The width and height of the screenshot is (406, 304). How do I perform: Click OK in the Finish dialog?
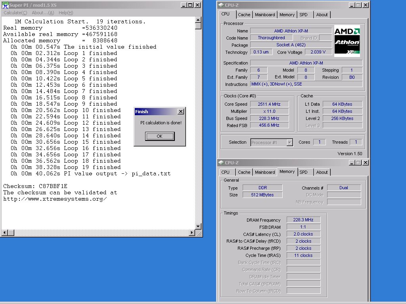point(160,136)
